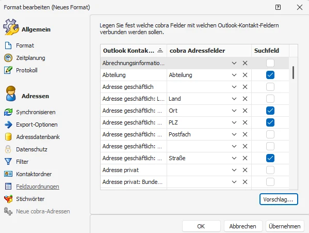Open the Postfach field dropdown
This screenshot has height=233, width=309.
click(x=234, y=134)
